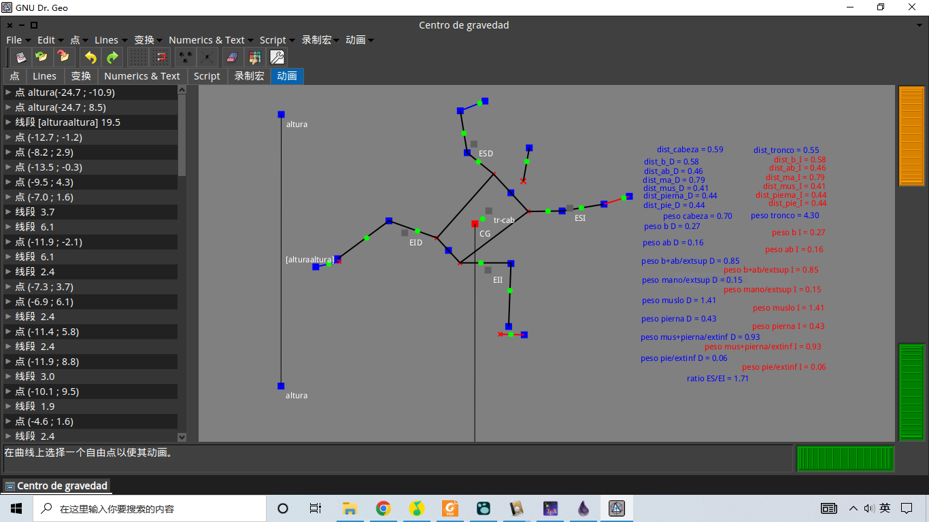The width and height of the screenshot is (929, 522).
Task: Open the Numerics & Text dropdown menu
Action: (x=211, y=40)
